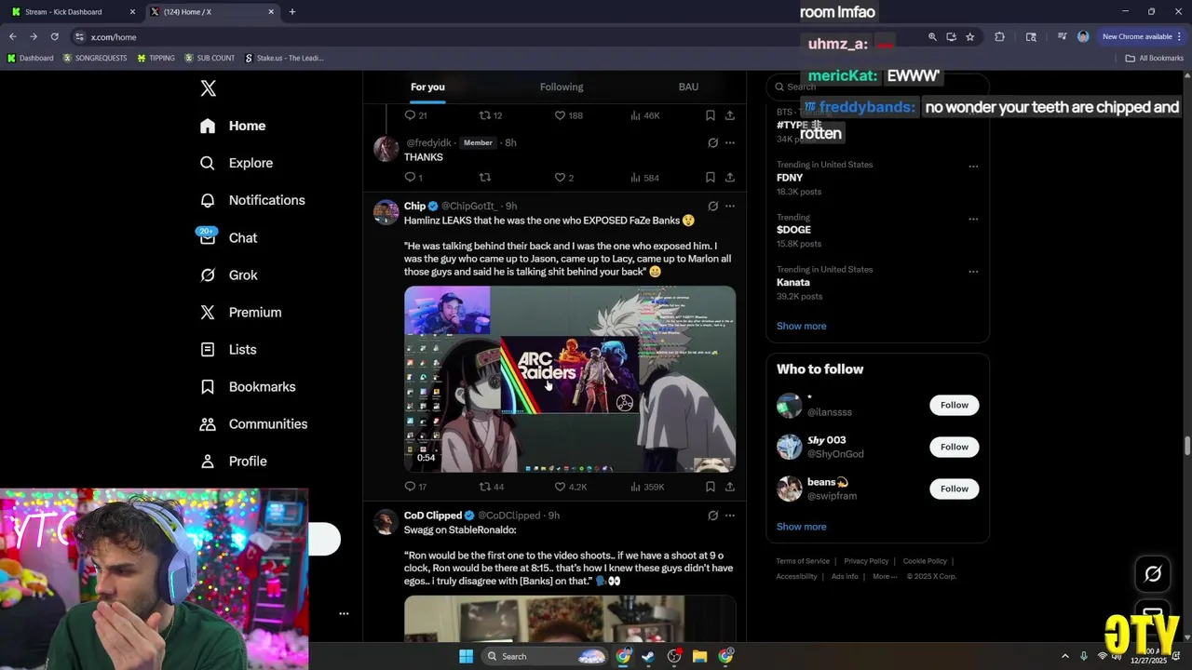Open the FDNY trending topic
Image resolution: width=1192 pixels, height=670 pixels.
(x=790, y=178)
